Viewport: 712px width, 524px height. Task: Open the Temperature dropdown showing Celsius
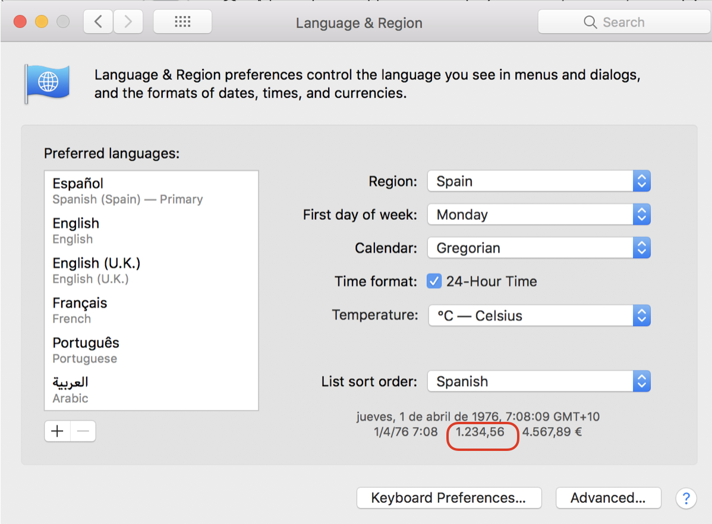538,315
